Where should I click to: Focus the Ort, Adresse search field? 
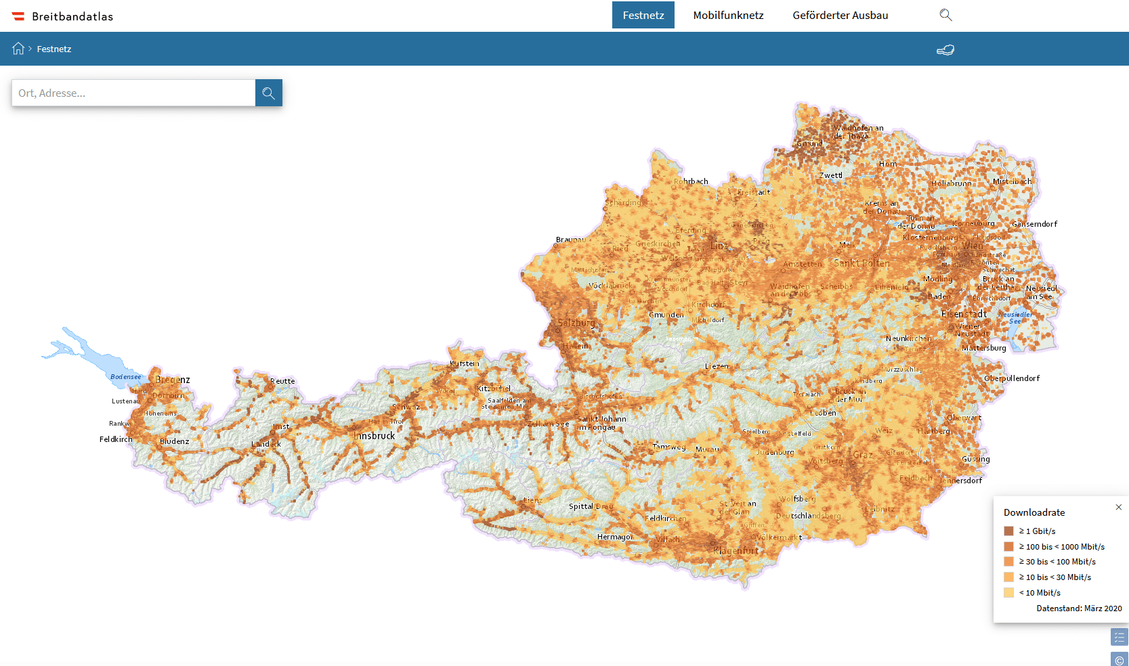(133, 93)
